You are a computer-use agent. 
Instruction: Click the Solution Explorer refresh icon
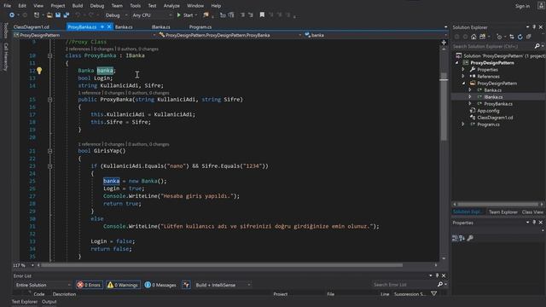tap(520, 37)
